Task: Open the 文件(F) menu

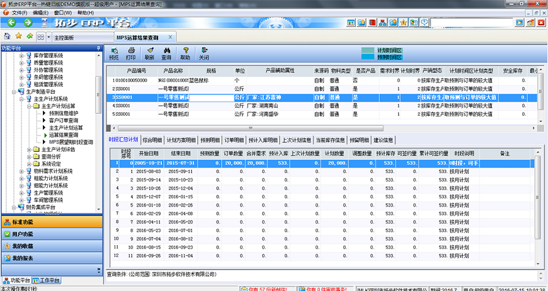Action: [x=19, y=12]
